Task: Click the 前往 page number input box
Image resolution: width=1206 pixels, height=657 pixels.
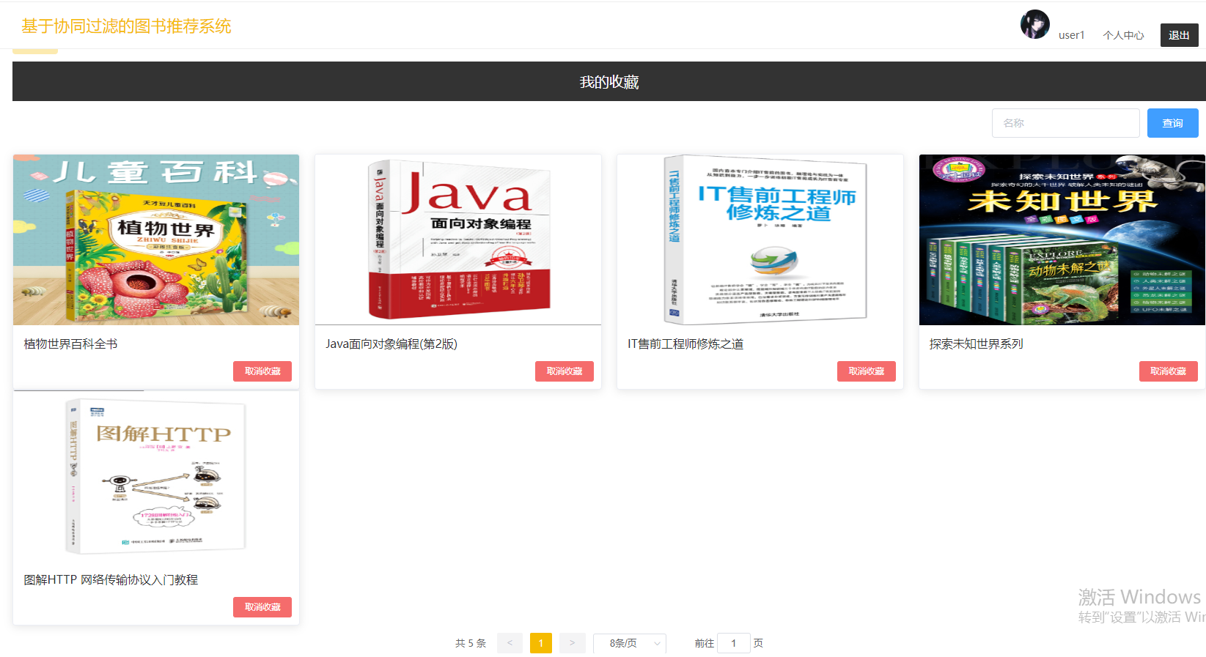Action: click(x=733, y=643)
